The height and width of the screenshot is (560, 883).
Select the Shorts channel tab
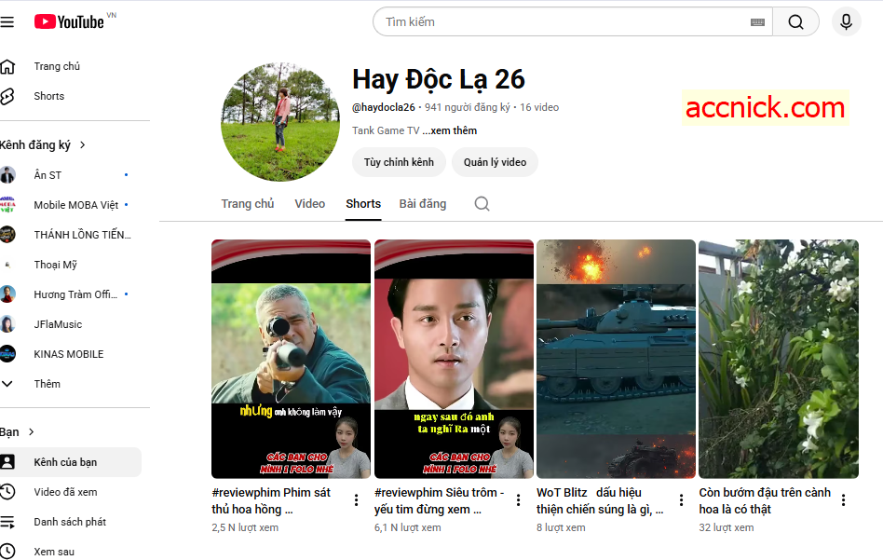[363, 204]
